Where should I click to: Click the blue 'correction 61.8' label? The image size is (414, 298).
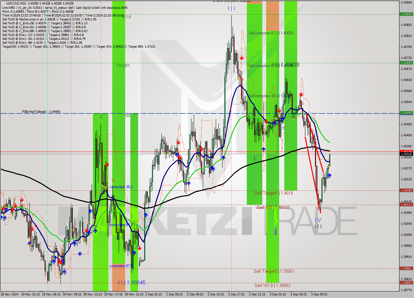tap(121, 225)
